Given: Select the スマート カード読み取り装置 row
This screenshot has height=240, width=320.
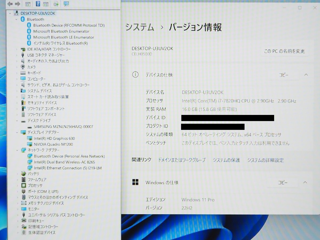Looking at the screenshot, I should (x=48, y=97).
